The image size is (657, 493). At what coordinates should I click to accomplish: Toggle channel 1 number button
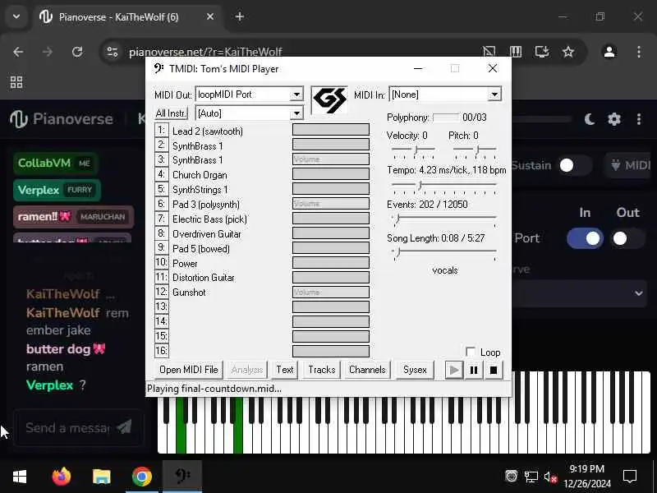pyautogui.click(x=161, y=131)
